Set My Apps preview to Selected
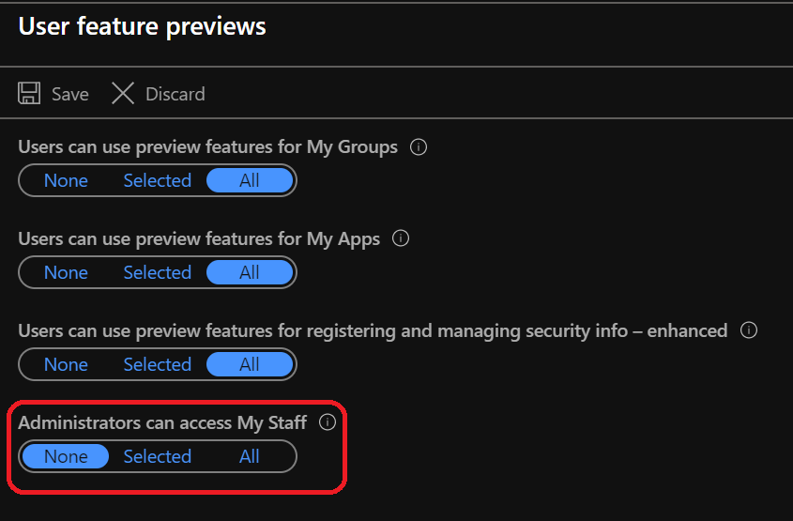Screen dimensions: 793x521 pos(158,273)
